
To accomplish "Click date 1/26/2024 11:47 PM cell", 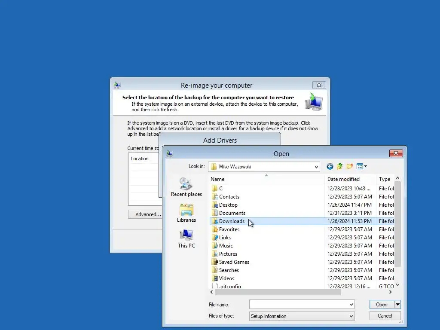I will click(x=349, y=205).
